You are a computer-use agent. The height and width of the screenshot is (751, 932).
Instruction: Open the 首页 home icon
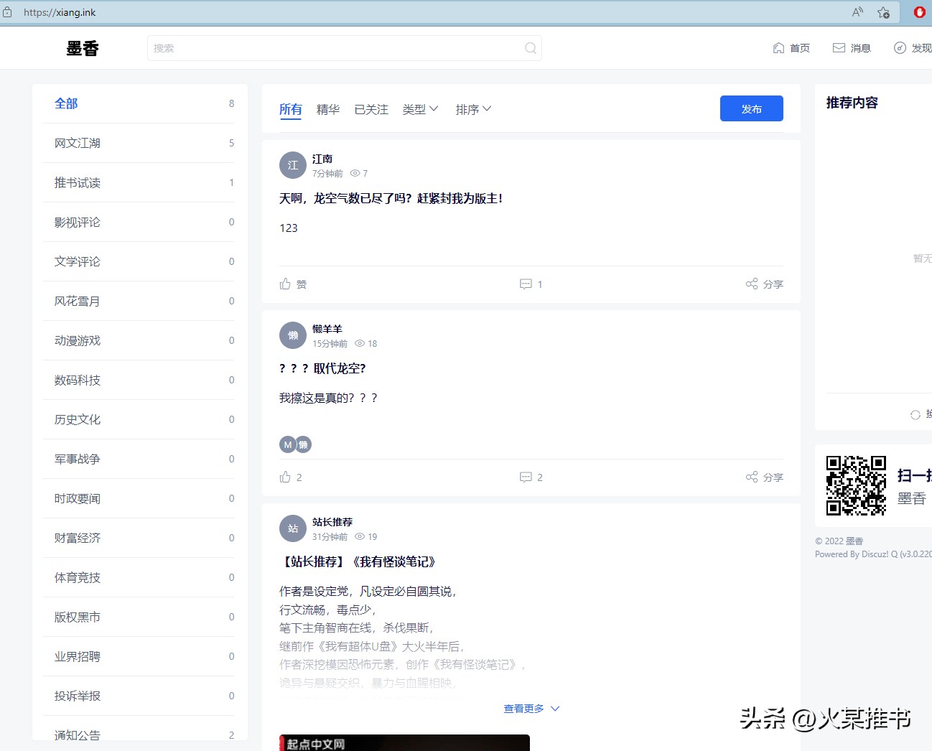(778, 47)
